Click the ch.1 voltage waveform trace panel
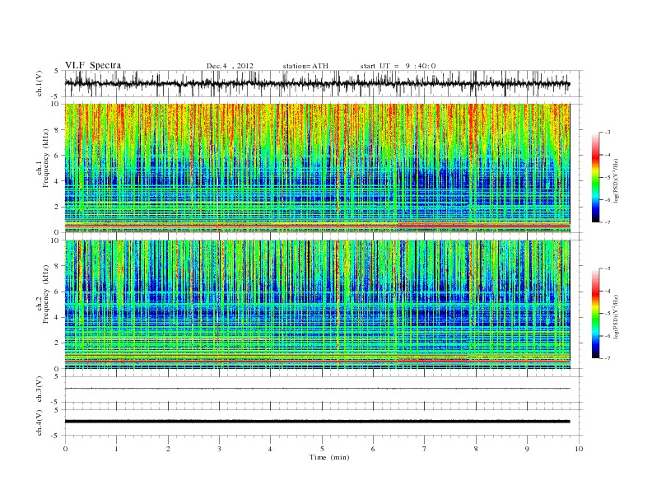Screen dimensions: 652x504 point(324,83)
